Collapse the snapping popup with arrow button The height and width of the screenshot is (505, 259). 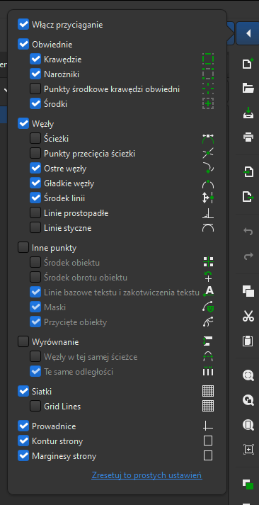(x=248, y=33)
